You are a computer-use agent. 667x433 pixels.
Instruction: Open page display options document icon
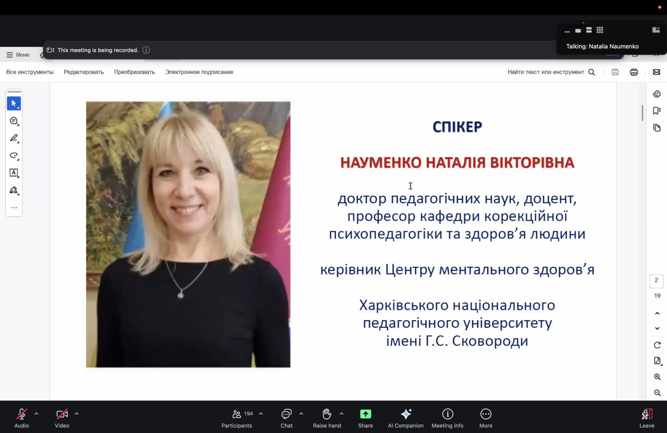(657, 361)
